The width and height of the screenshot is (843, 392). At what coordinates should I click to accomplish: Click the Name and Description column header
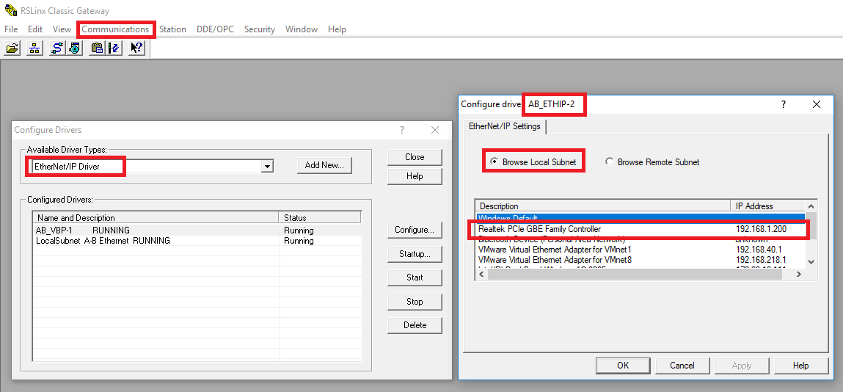pos(156,218)
